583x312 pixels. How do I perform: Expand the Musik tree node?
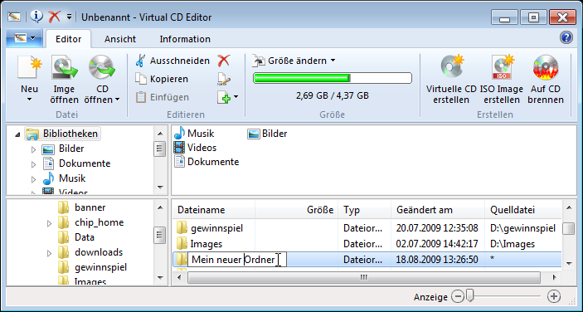[33, 179]
